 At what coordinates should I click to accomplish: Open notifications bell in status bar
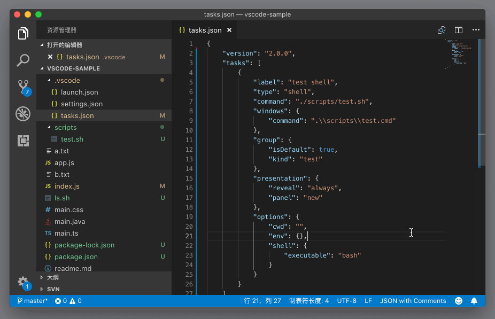[x=474, y=301]
